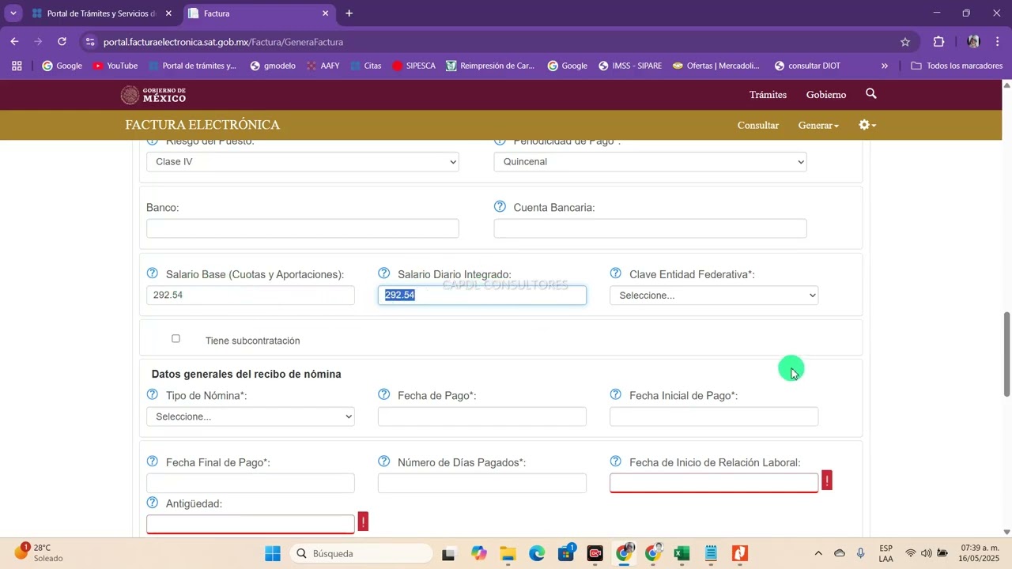Image resolution: width=1012 pixels, height=569 pixels.
Task: Click the taskbar Búsqueda search box
Action: (361, 553)
